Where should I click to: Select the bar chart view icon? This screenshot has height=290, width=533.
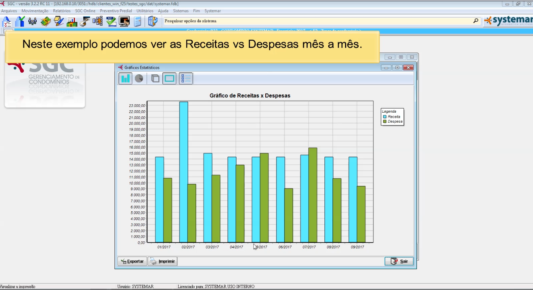click(125, 78)
